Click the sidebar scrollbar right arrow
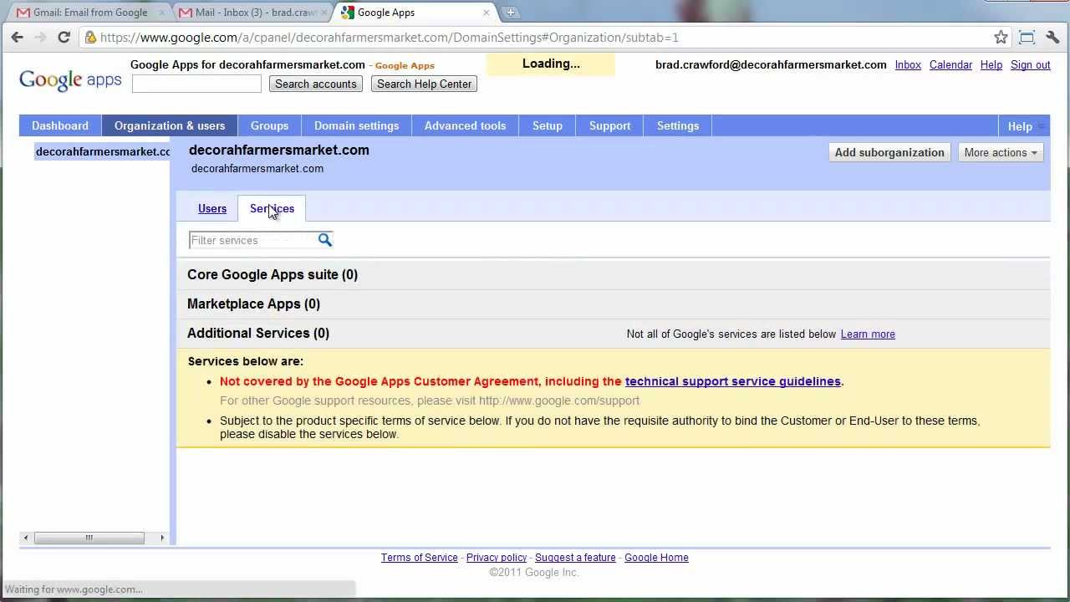Screen dimensions: 1070x602 tap(162, 538)
